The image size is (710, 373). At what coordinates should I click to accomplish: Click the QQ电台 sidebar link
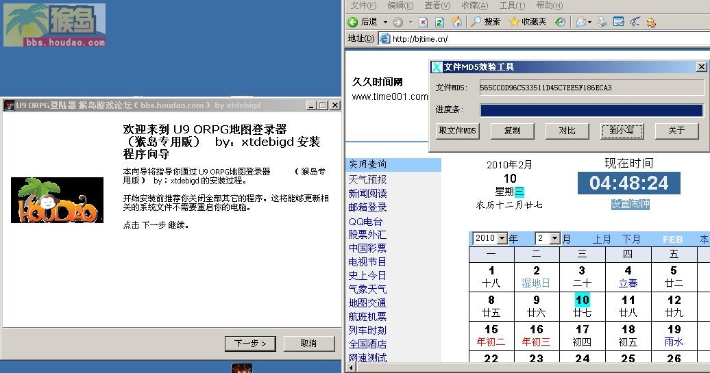[365, 222]
